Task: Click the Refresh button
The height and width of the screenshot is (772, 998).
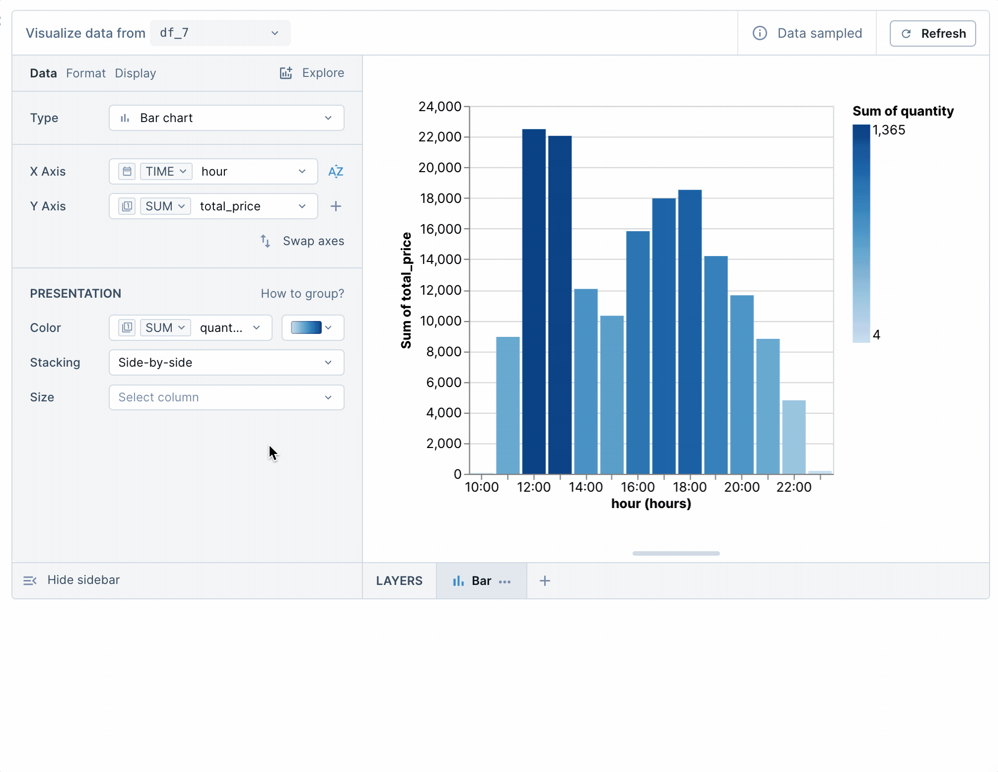Action: point(933,32)
